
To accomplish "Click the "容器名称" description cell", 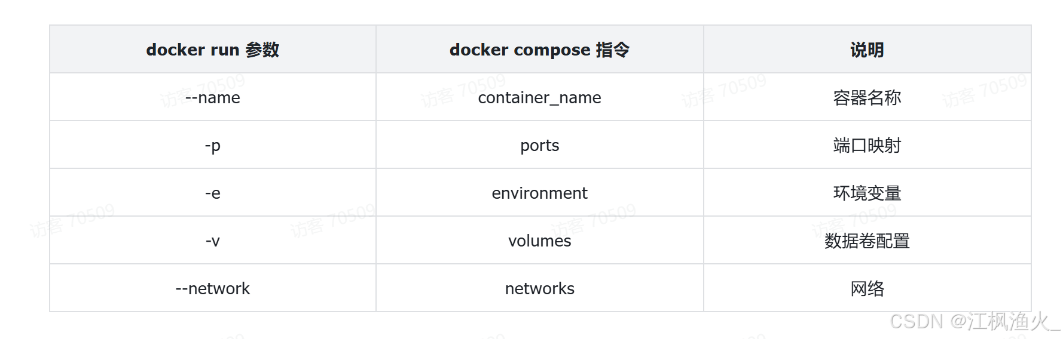I will (x=867, y=98).
